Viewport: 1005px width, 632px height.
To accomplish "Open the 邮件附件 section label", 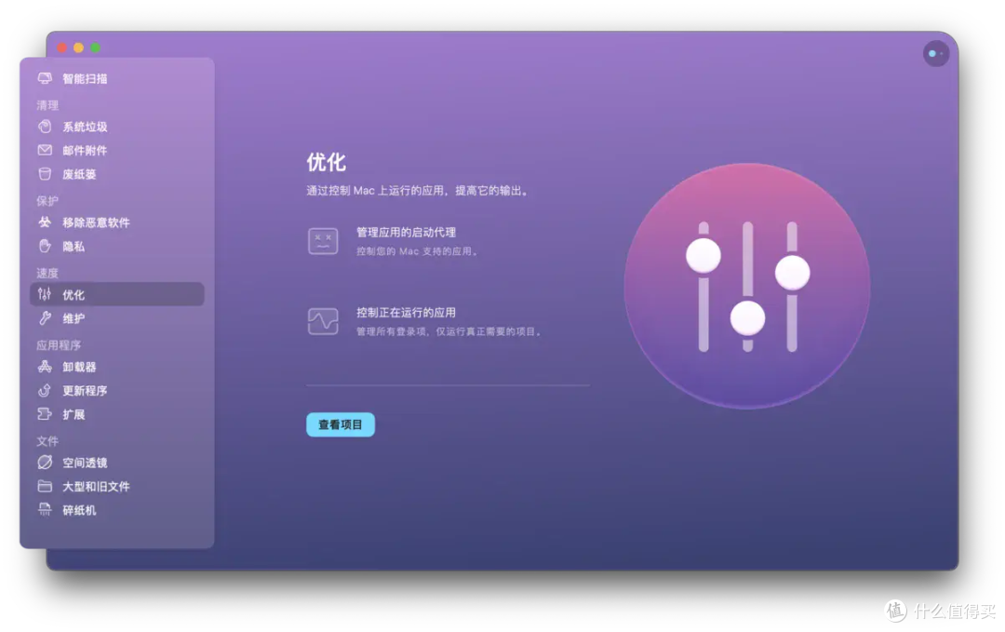I will [x=85, y=150].
